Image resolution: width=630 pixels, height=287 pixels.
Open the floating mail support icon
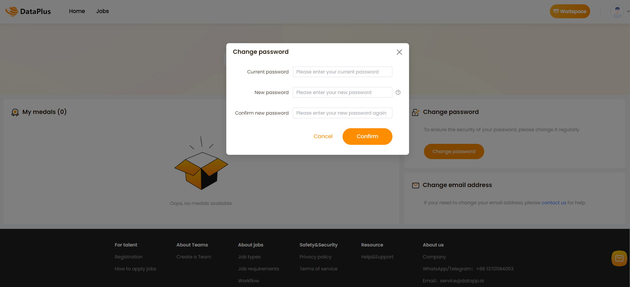(619, 258)
